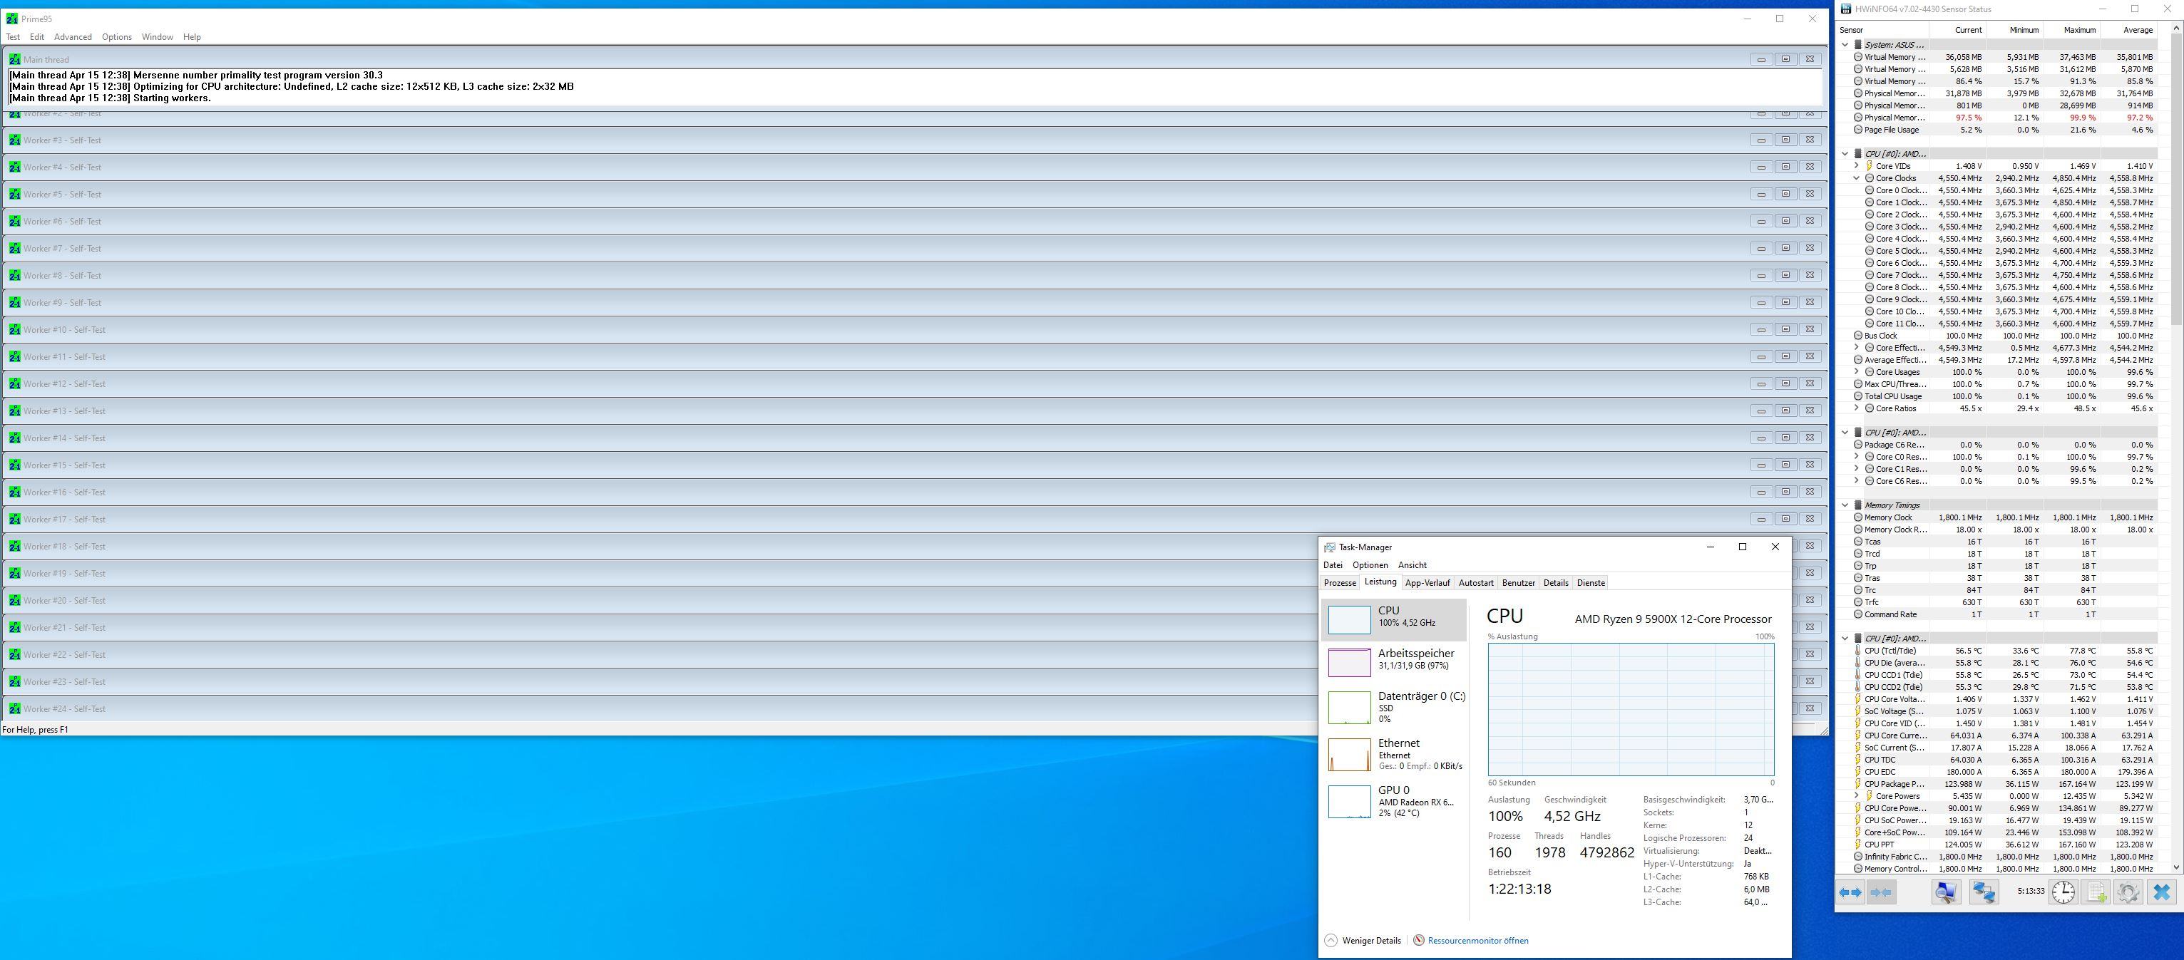Image resolution: width=2184 pixels, height=960 pixels.
Task: Click the HWiNFO Current column header
Action: pyautogui.click(x=1957, y=30)
